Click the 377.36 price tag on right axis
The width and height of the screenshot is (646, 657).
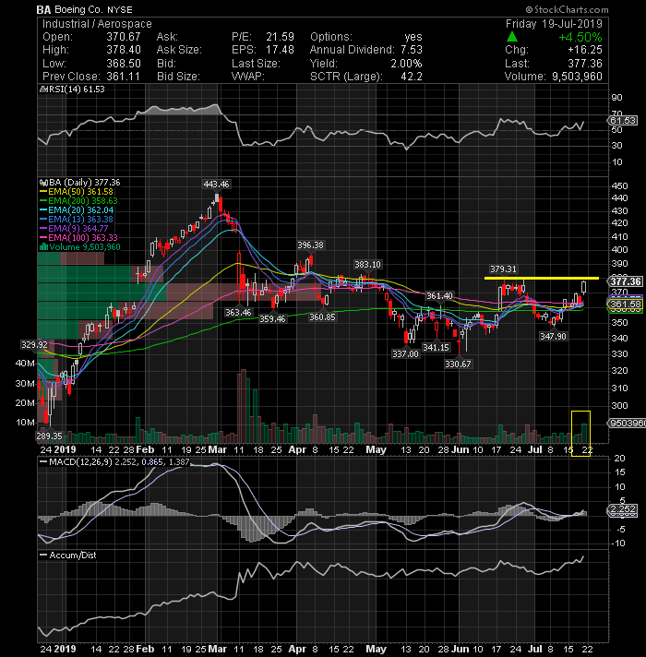(626, 281)
